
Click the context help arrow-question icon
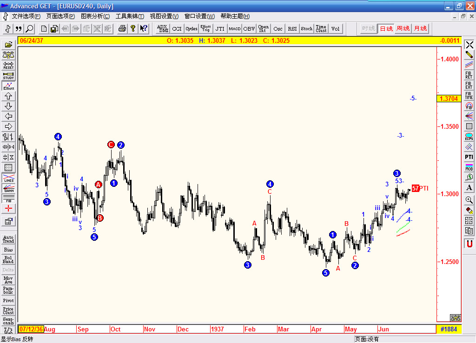pos(143,29)
